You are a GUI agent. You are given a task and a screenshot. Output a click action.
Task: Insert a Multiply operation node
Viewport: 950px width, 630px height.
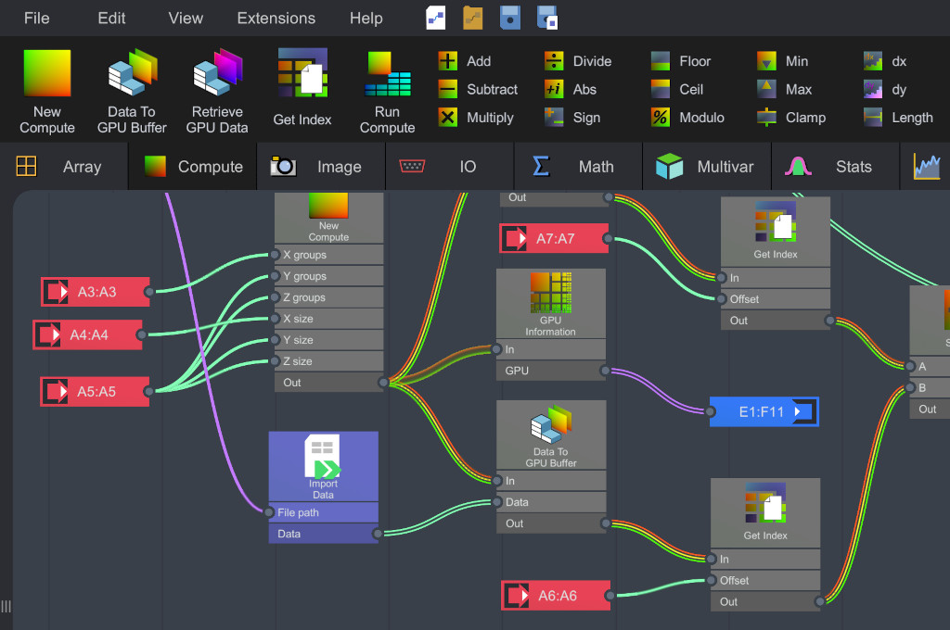(x=476, y=118)
